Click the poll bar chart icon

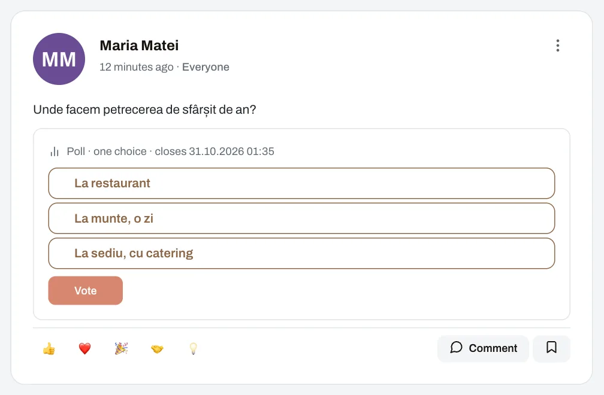[x=55, y=151]
